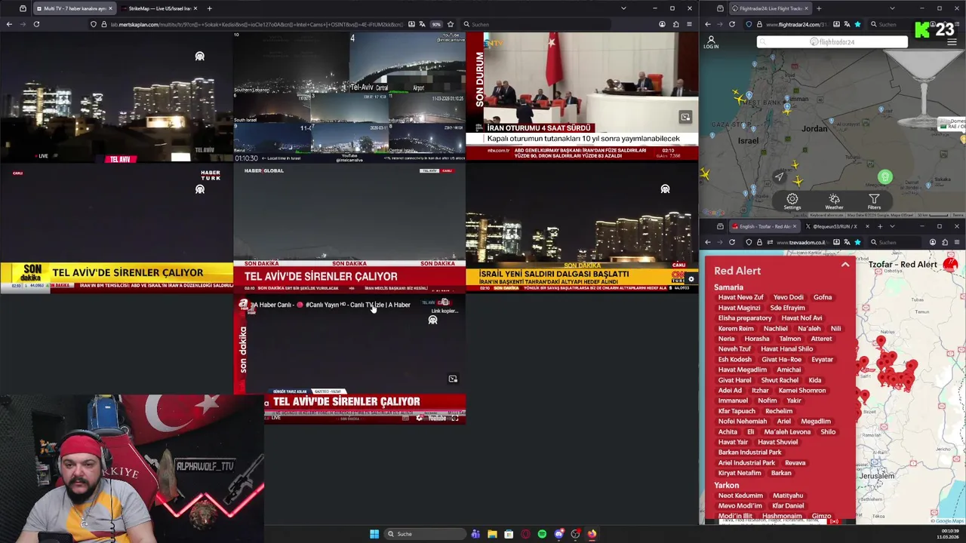Click the LOG IN icon on Flightradar24
Image resolution: width=966 pixels, height=543 pixels.
tap(711, 42)
